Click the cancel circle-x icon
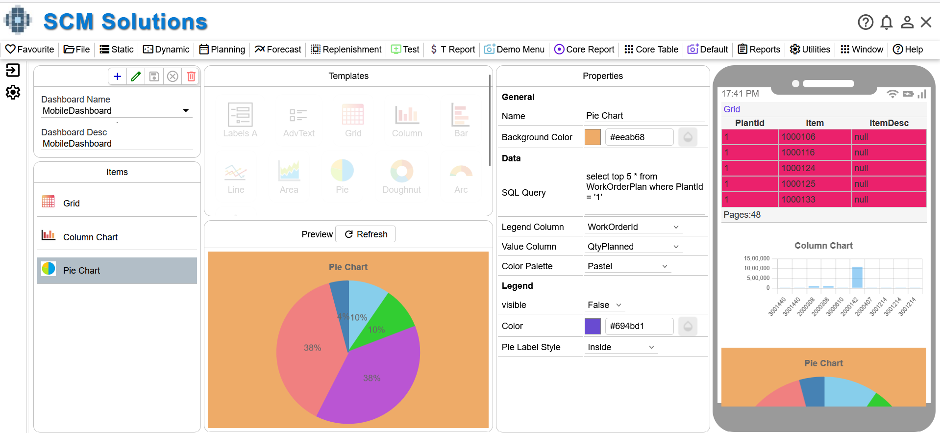Image resolution: width=940 pixels, height=433 pixels. pyautogui.click(x=173, y=76)
